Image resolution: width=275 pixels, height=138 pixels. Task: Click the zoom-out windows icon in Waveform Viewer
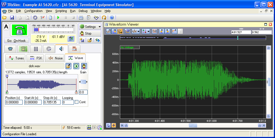[175, 32]
